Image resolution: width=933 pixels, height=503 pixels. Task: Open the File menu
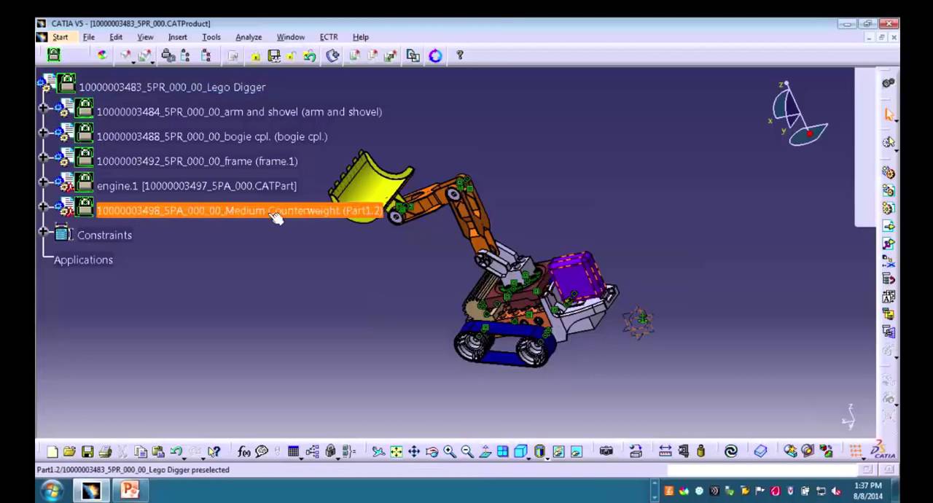tap(88, 37)
